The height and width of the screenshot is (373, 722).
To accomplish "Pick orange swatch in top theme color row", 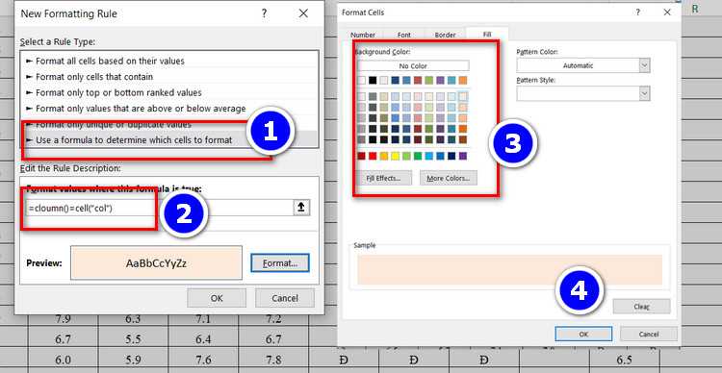I will 463,80.
